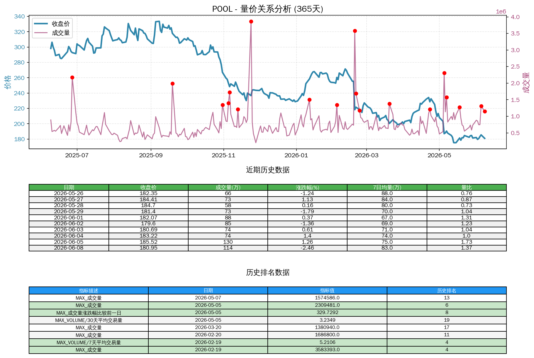This screenshot has height=358, width=534.
Task: Click the 7日均量(万) column header
Action: [387, 187]
